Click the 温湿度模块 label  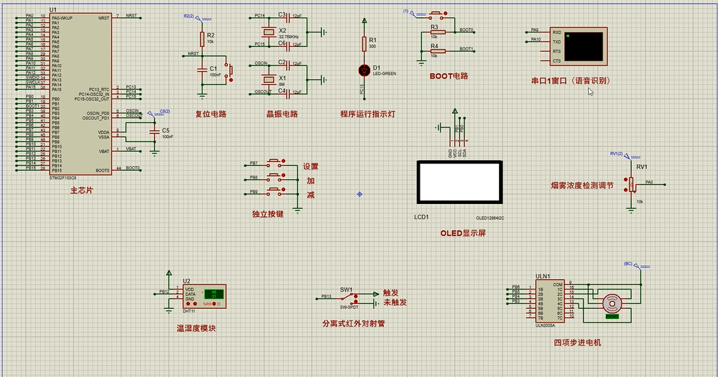click(196, 328)
